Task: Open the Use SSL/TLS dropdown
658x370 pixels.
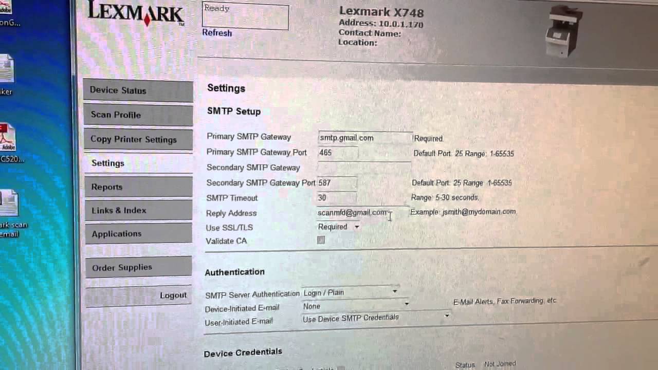Action: [x=339, y=227]
